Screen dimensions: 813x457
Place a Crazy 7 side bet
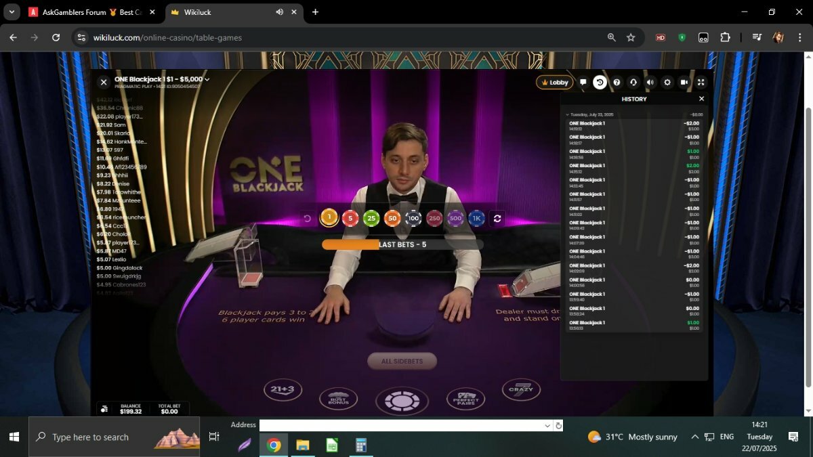(521, 389)
